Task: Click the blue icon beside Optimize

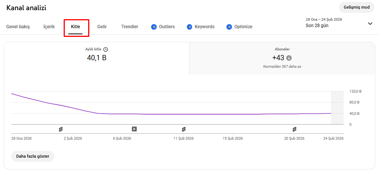Action: click(229, 27)
